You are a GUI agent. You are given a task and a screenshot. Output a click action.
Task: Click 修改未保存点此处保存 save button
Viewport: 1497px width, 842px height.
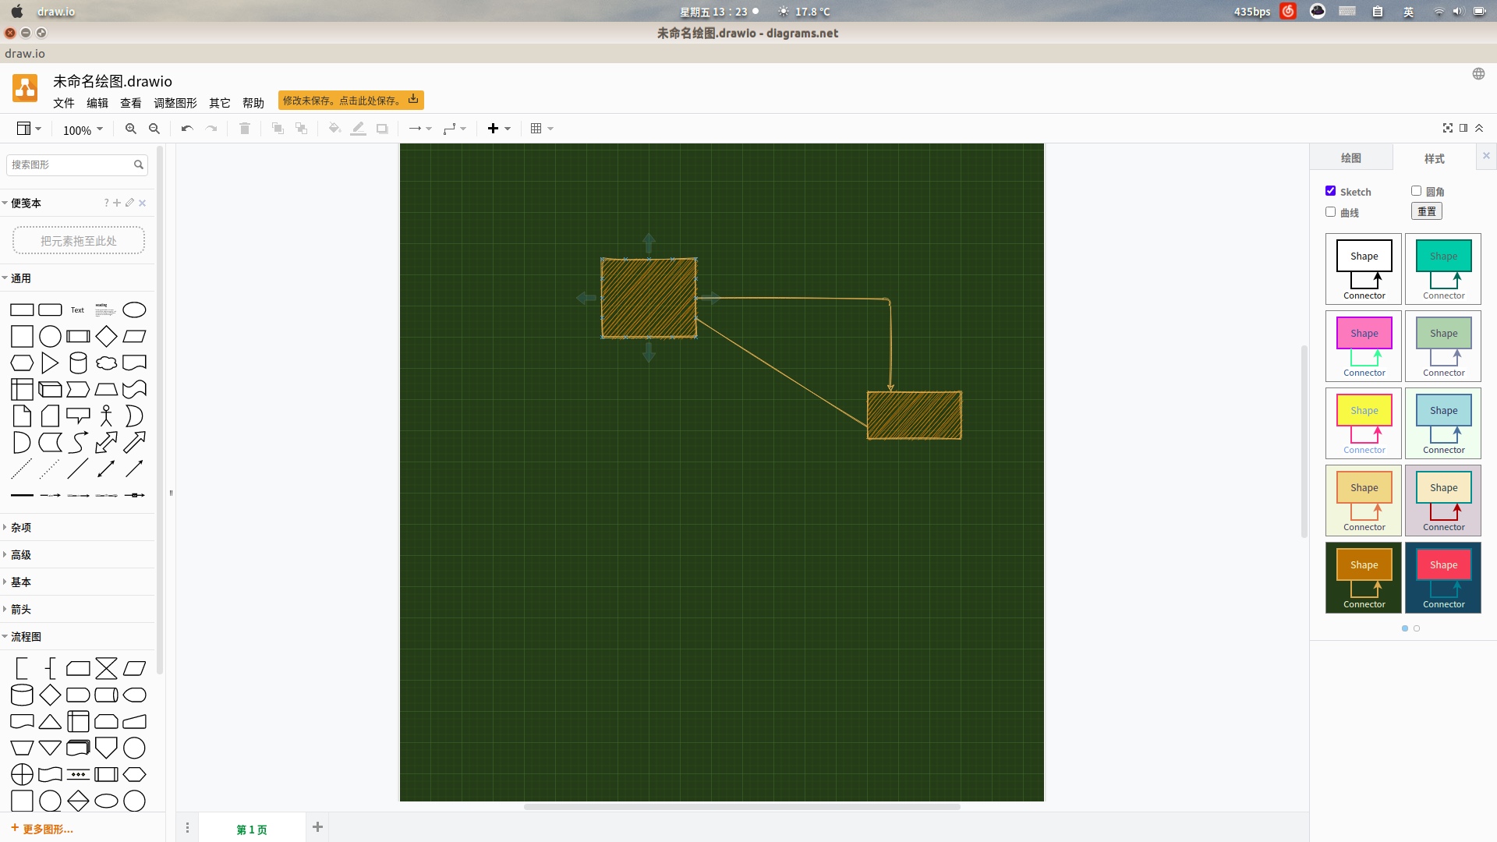(349, 100)
